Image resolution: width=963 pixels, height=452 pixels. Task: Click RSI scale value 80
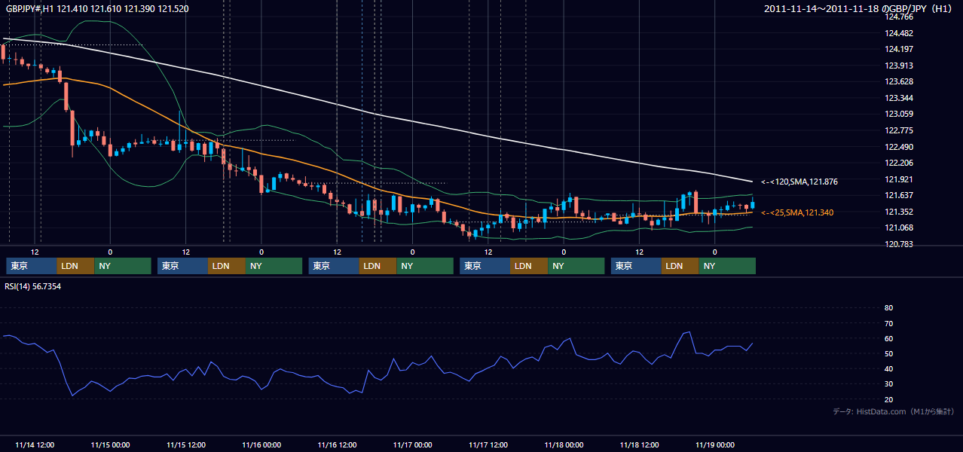[x=888, y=308]
